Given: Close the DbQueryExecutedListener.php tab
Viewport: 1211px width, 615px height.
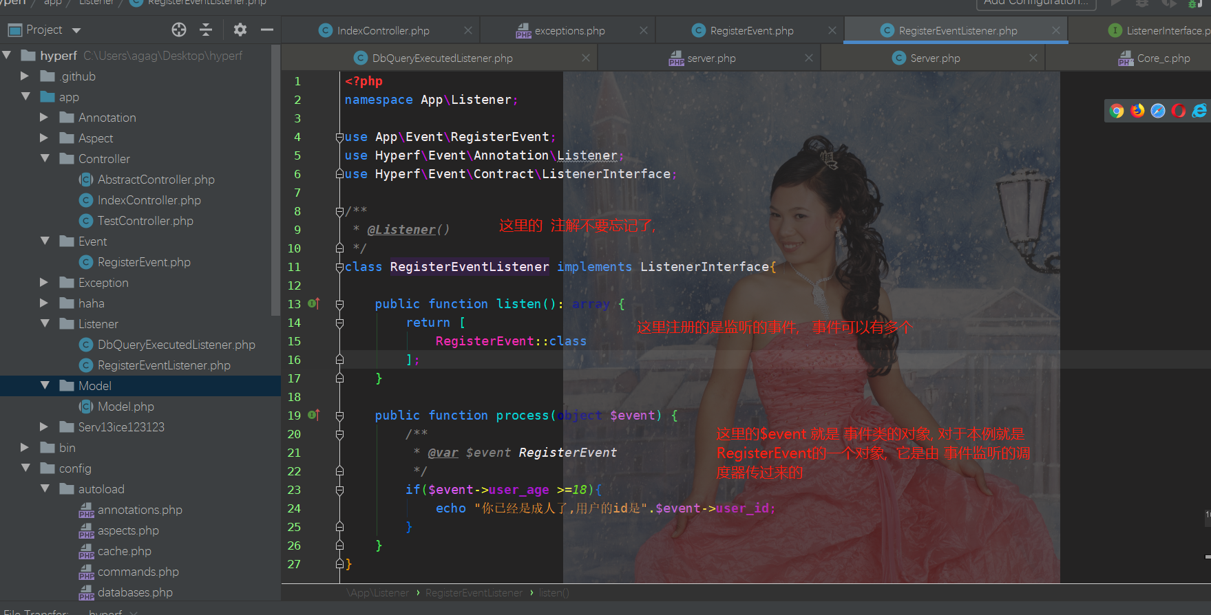Looking at the screenshot, I should pyautogui.click(x=586, y=58).
